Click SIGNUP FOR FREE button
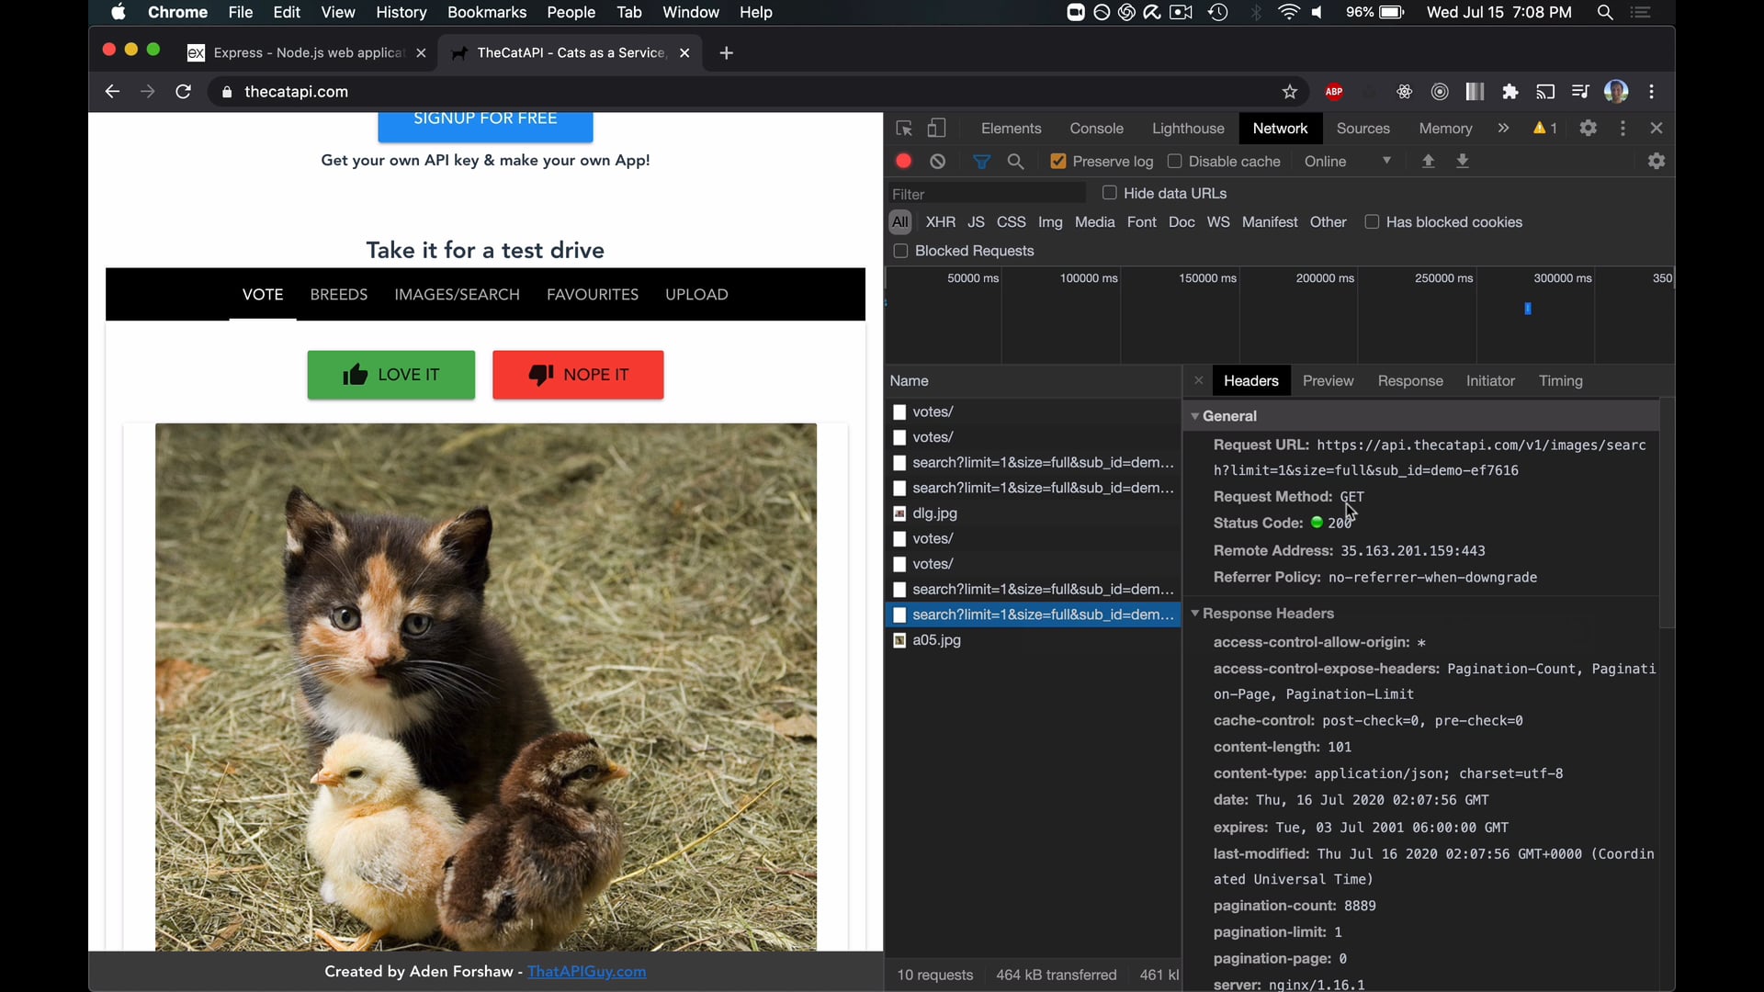The width and height of the screenshot is (1764, 992). pyautogui.click(x=485, y=124)
